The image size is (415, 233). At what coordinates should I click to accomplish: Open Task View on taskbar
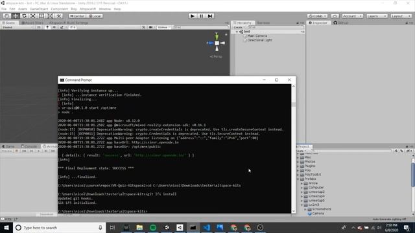(x=112, y=227)
